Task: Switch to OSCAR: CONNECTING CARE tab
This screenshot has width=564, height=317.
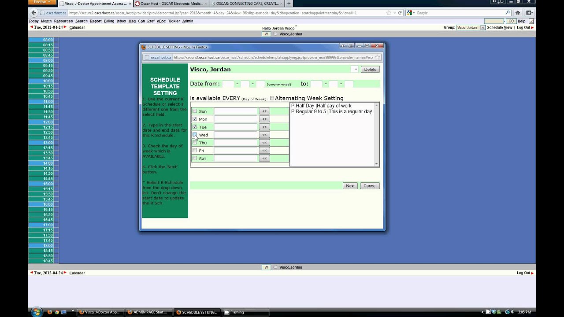Action: click(247, 4)
